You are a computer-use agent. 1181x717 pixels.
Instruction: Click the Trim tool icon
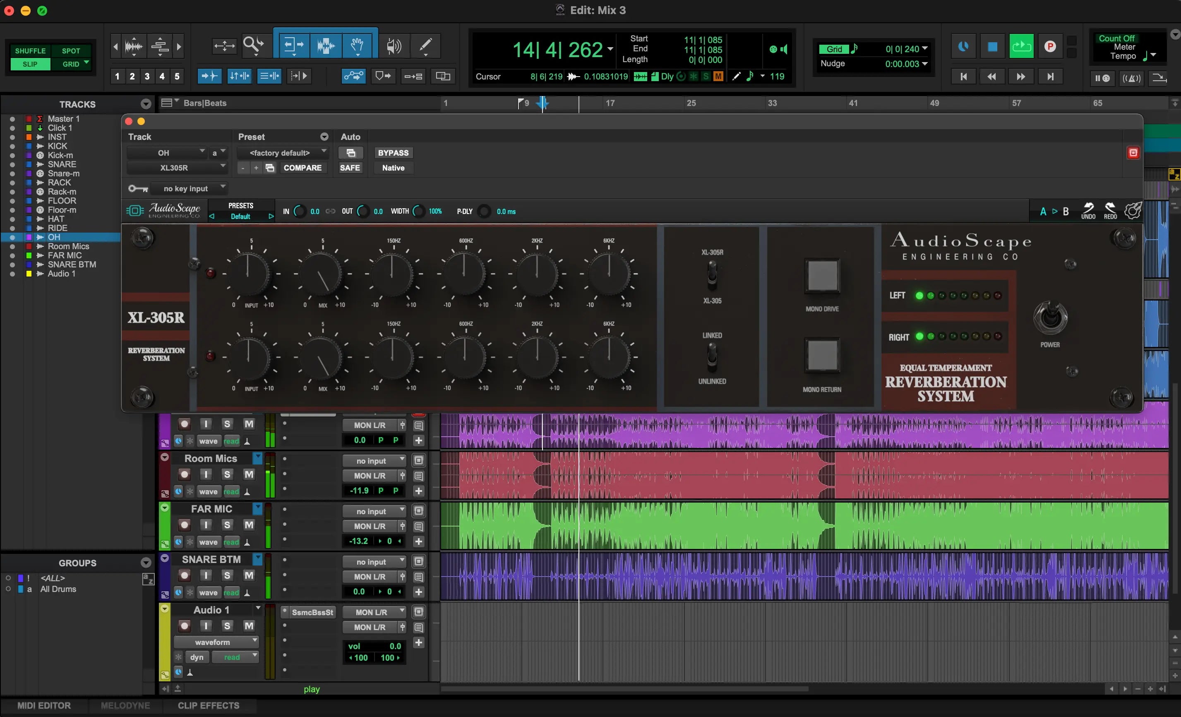[x=293, y=46]
